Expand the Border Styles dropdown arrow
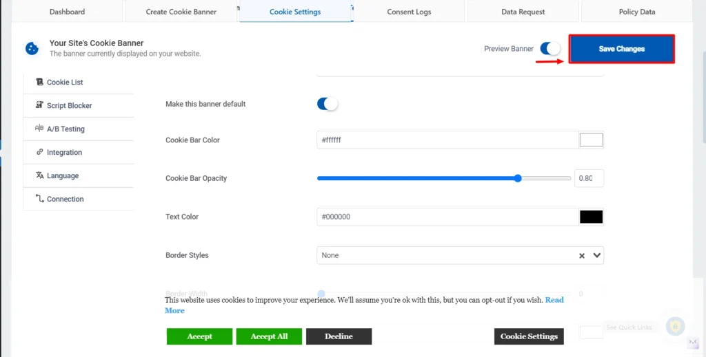Viewport: 706px width, 357px height. 597,255
